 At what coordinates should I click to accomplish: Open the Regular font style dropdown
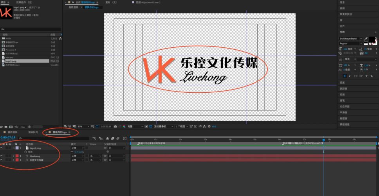[x=350, y=43]
